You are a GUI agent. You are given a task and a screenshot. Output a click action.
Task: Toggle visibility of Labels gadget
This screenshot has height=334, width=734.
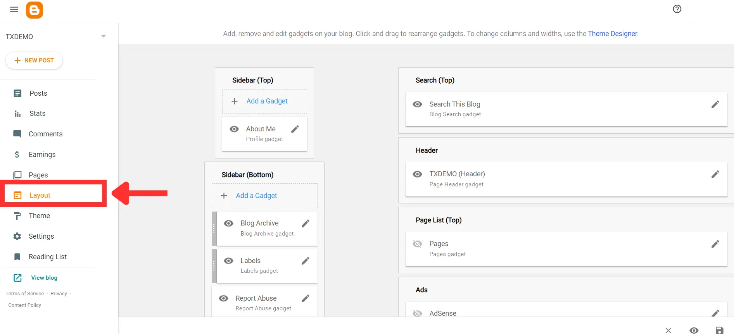tap(229, 261)
